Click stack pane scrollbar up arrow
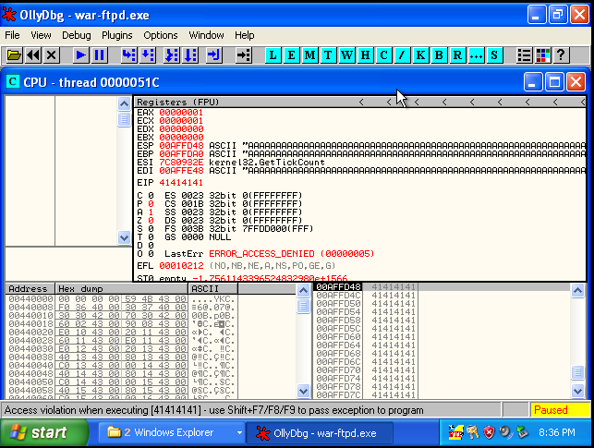 pos(577,291)
